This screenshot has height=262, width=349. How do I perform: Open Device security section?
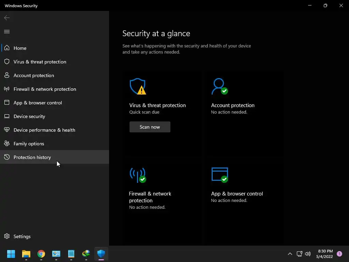tap(55, 116)
